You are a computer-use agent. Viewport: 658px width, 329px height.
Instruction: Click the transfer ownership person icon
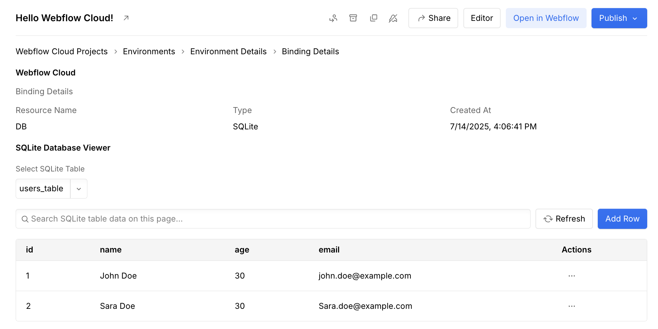(x=333, y=18)
